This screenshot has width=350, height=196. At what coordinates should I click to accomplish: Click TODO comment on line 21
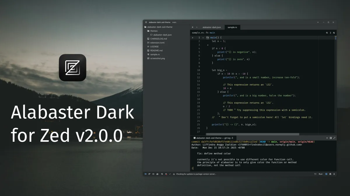pos(264,110)
